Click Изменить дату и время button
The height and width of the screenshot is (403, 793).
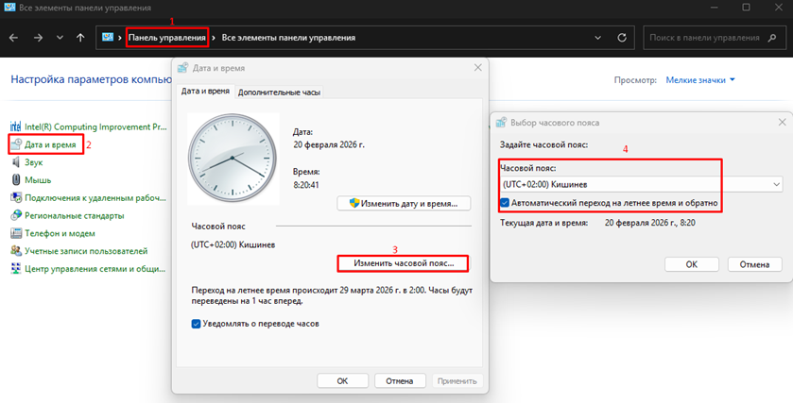tap(404, 203)
